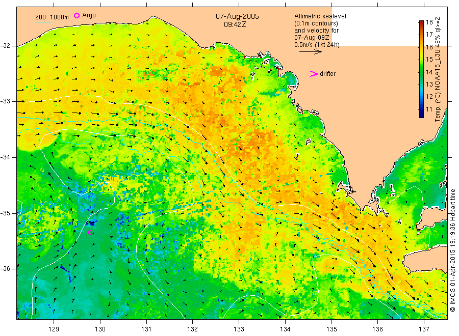
Task: Click the temperature color bar
Action: (421, 69)
